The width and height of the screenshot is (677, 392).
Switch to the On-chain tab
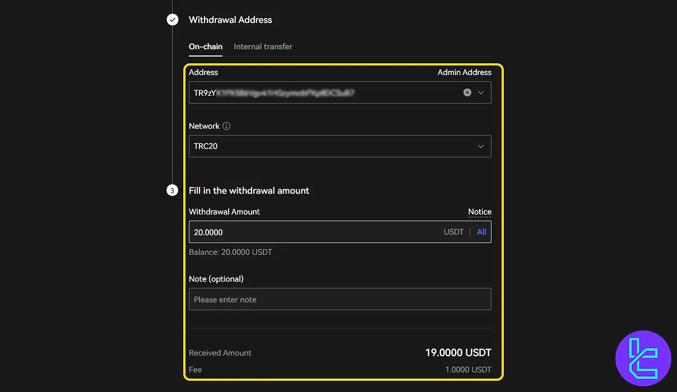point(206,46)
